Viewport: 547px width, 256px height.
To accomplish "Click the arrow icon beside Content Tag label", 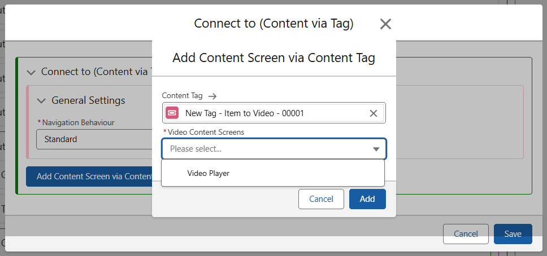I will 212,96.
